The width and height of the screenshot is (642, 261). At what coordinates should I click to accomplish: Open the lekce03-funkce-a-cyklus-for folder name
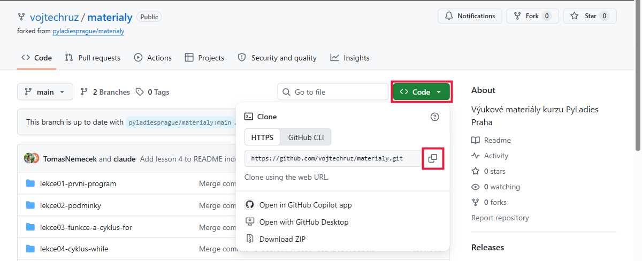tap(86, 227)
